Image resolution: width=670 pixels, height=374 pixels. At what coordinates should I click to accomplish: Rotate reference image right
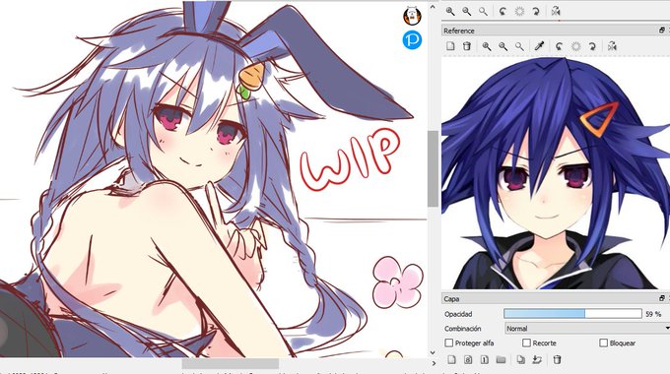592,46
